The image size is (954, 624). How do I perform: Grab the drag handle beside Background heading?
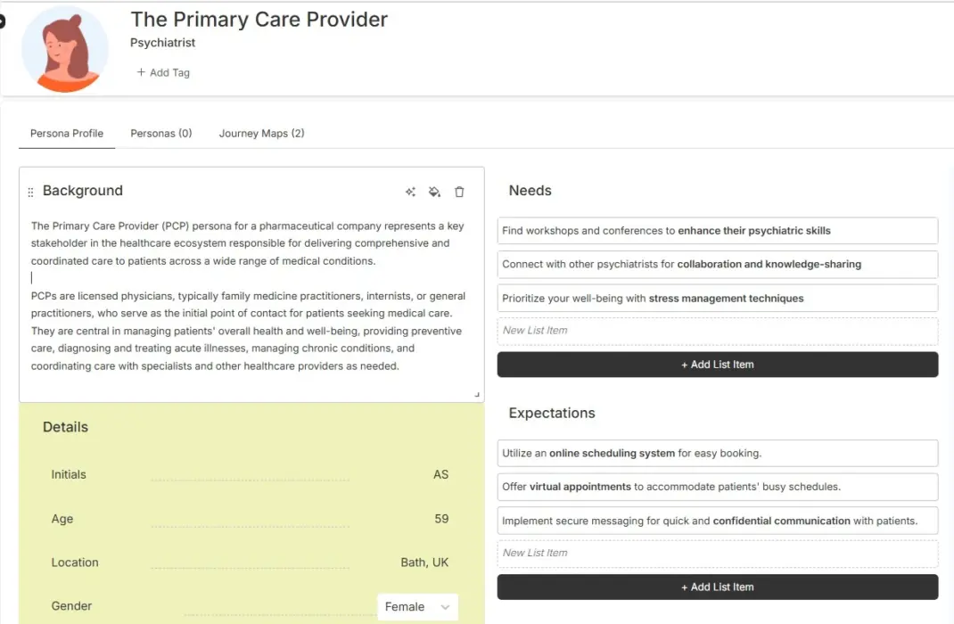(x=30, y=190)
